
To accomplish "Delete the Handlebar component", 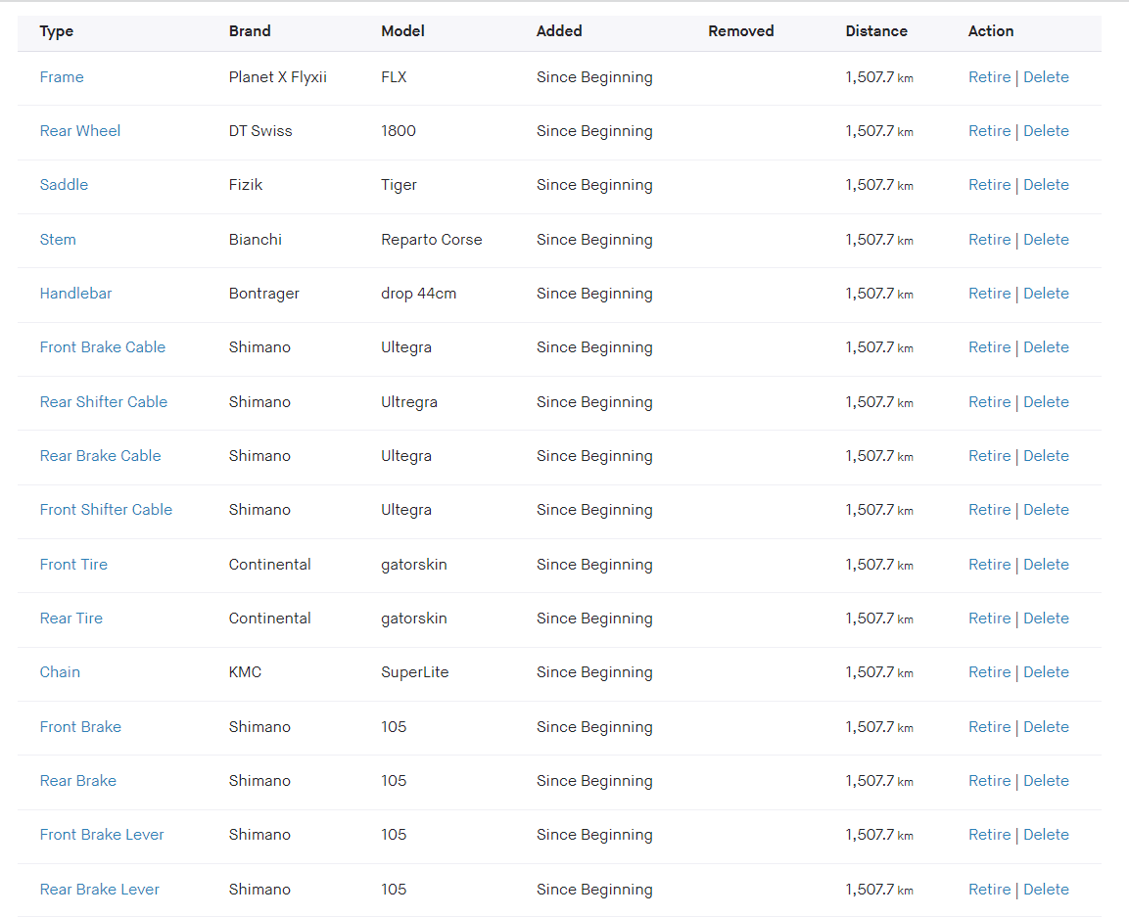I will pyautogui.click(x=1046, y=294).
